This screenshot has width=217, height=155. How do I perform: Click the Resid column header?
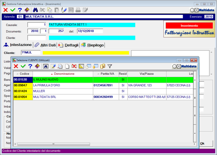pyautogui.click(x=123, y=74)
